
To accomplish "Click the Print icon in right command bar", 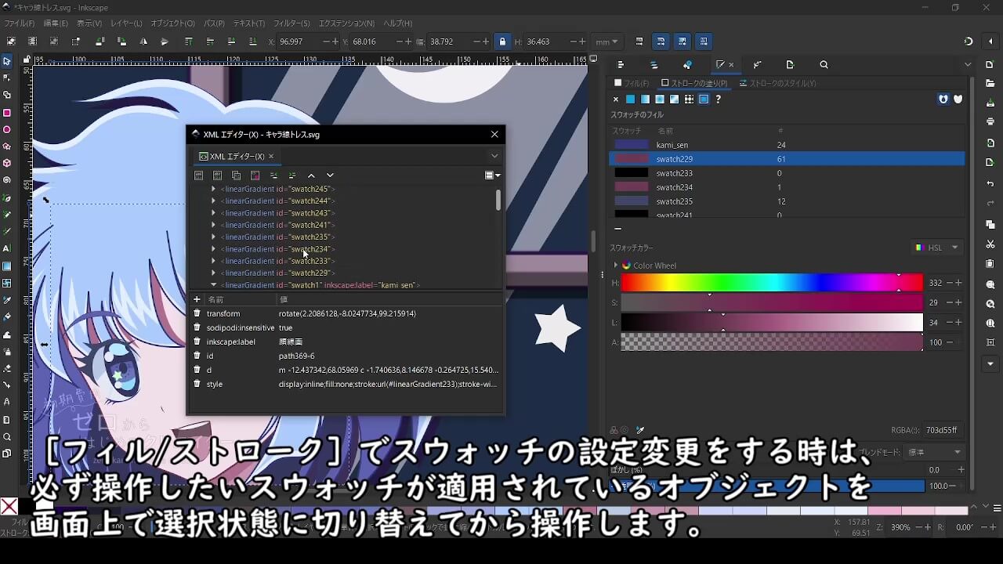I will click(990, 121).
